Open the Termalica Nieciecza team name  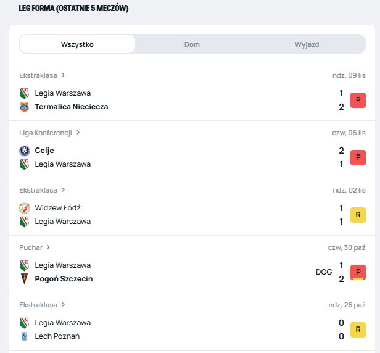pyautogui.click(x=72, y=107)
